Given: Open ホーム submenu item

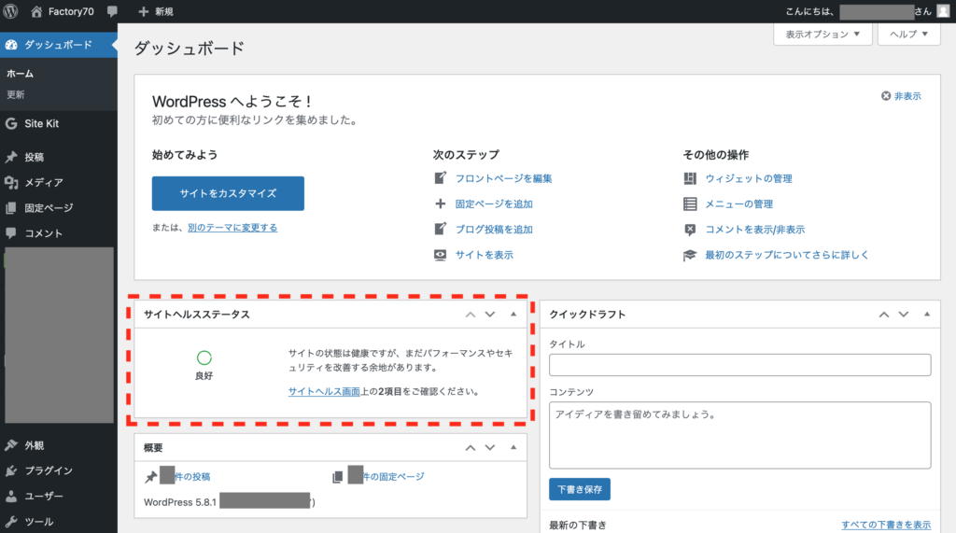Looking at the screenshot, I should [x=21, y=73].
